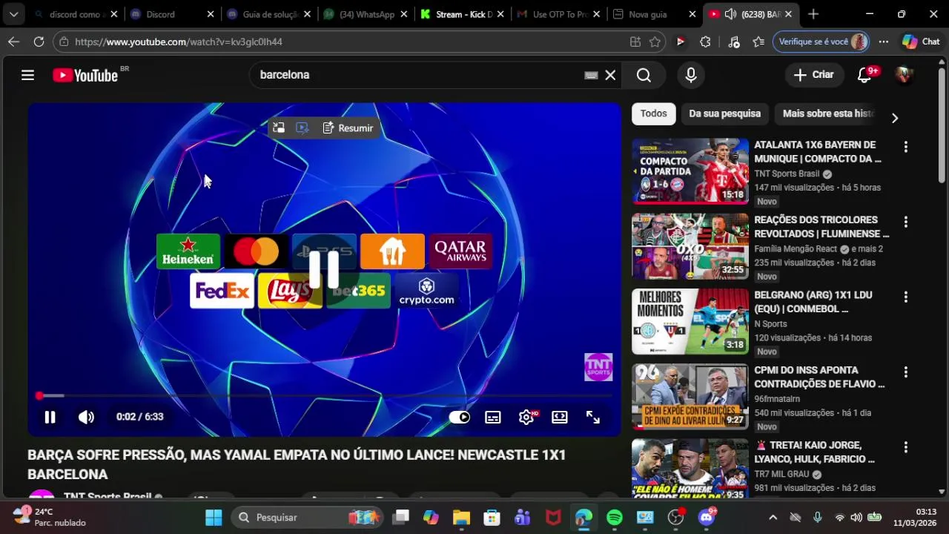Open the on-screen keyboard in the search box
This screenshot has height=534, width=949.
click(591, 75)
